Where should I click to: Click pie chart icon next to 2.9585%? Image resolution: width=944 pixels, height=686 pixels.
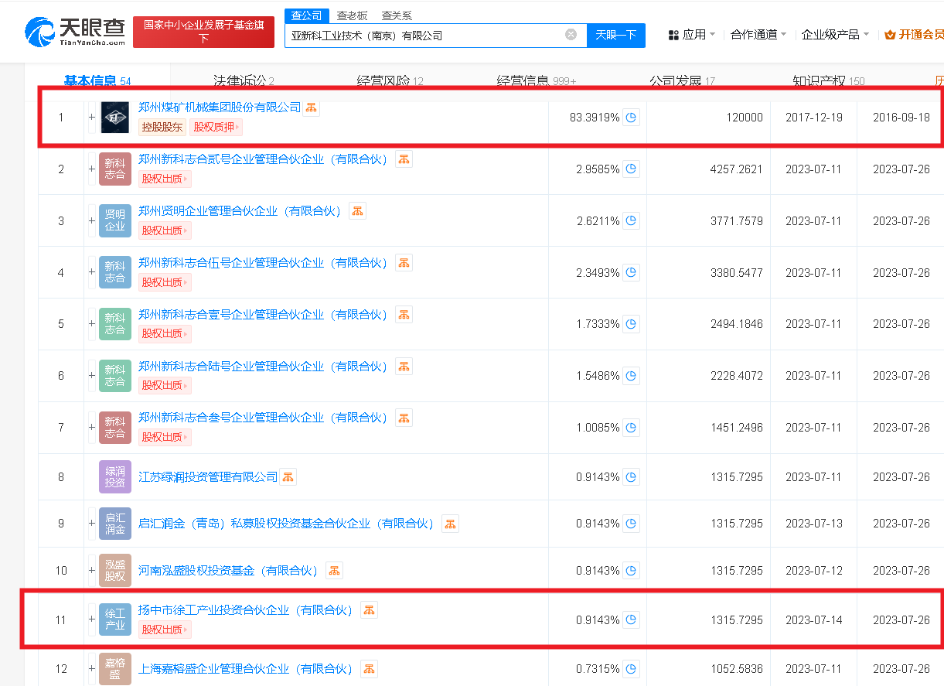click(x=632, y=169)
